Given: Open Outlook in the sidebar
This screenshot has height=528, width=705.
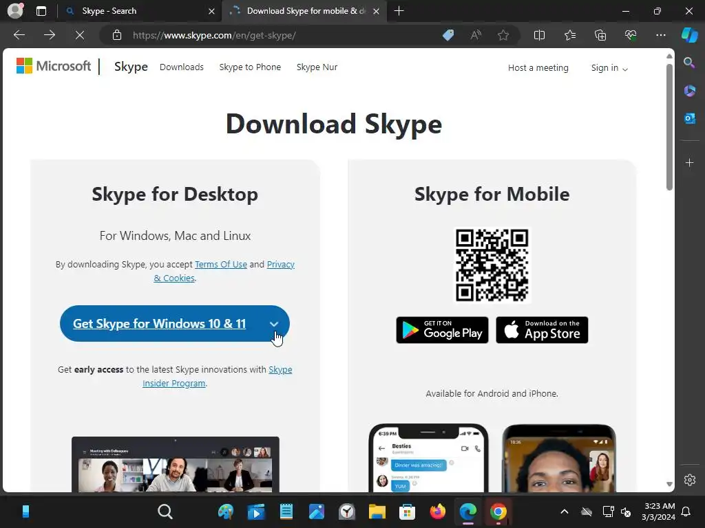Looking at the screenshot, I should tap(689, 118).
